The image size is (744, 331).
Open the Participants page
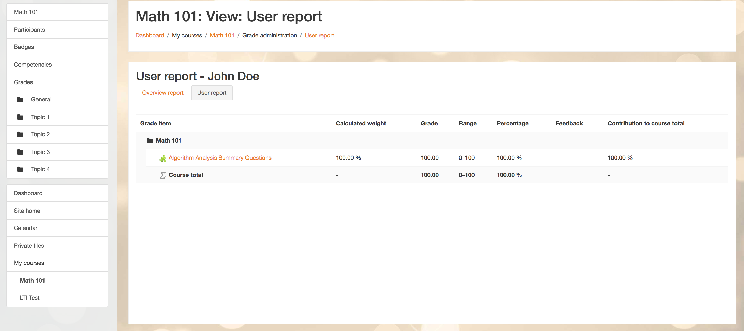[57, 29]
